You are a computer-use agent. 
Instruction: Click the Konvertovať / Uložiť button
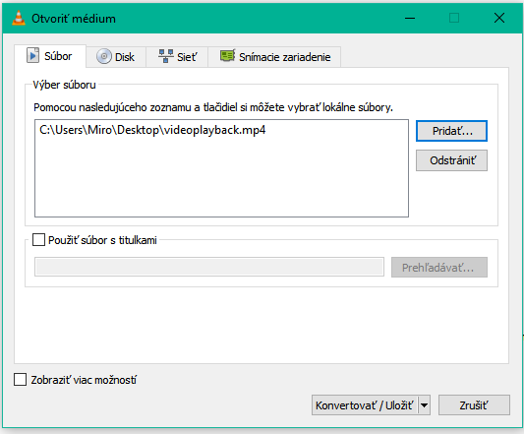point(365,405)
